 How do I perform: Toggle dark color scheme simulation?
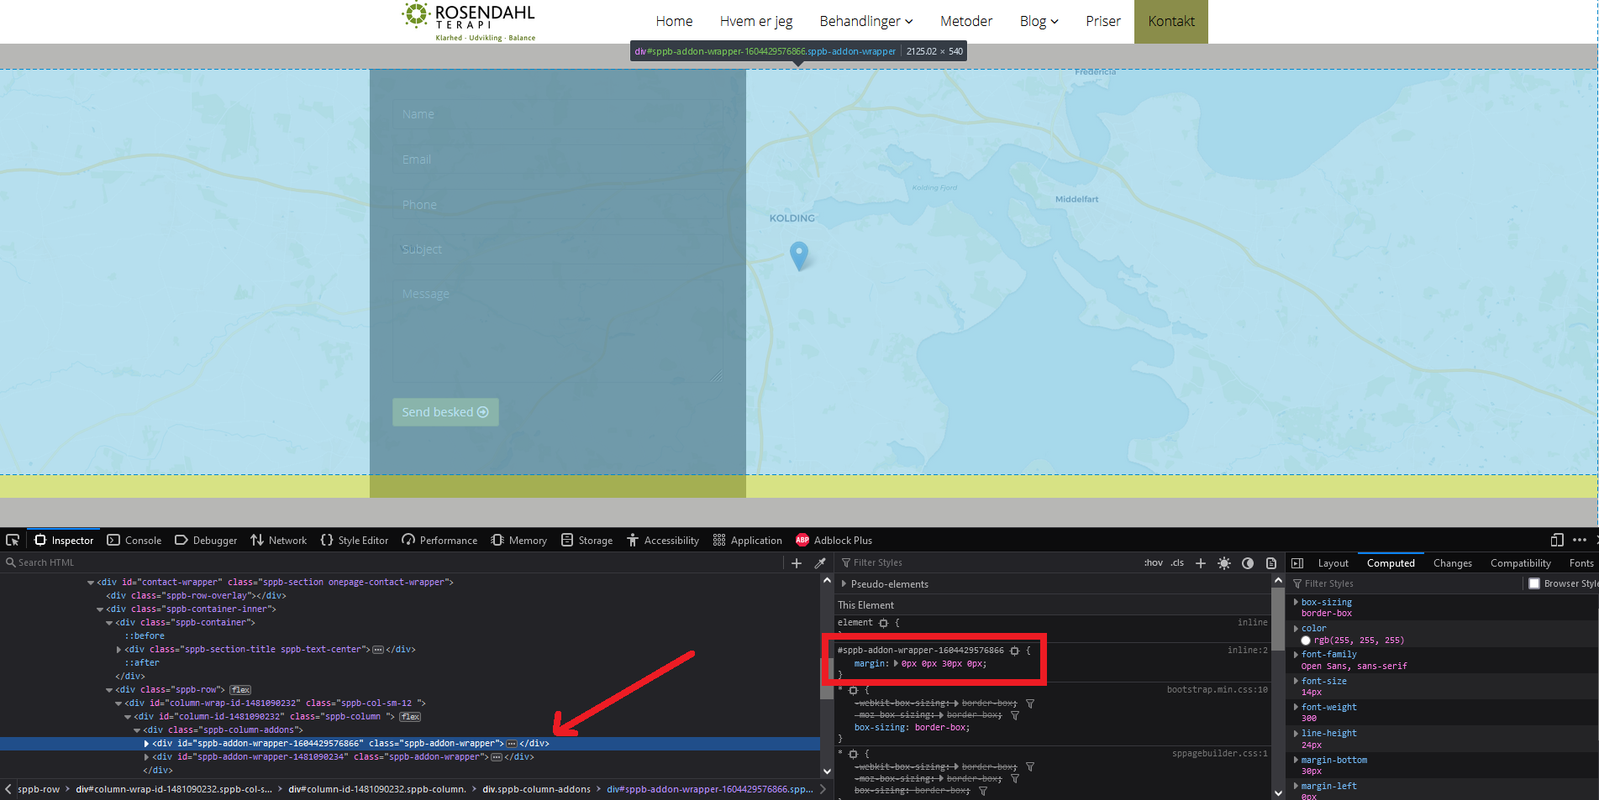1248,562
